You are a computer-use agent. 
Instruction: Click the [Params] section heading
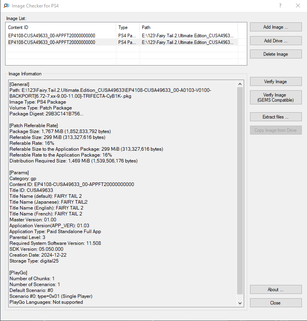point(19,173)
